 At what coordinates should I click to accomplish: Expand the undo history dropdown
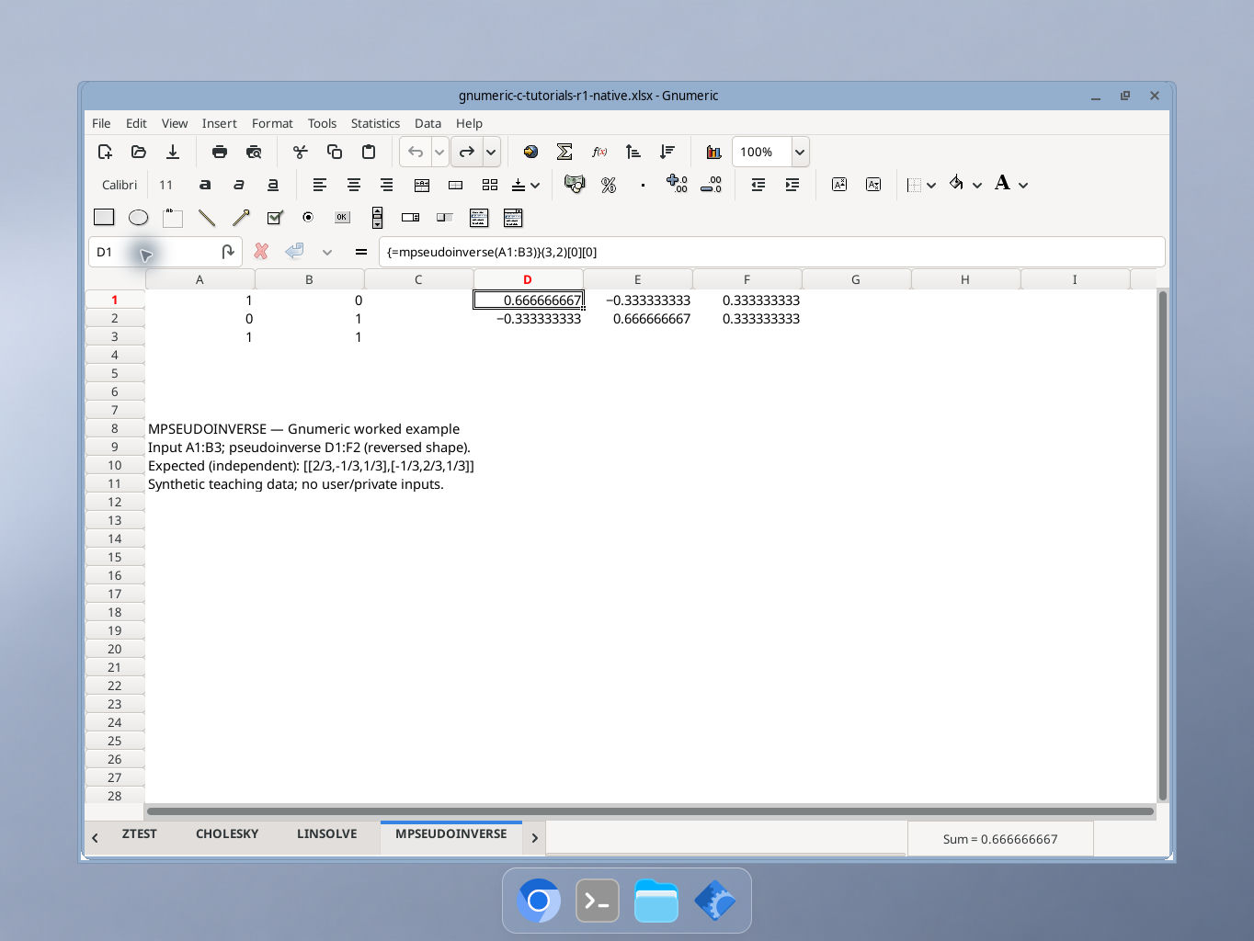[439, 152]
